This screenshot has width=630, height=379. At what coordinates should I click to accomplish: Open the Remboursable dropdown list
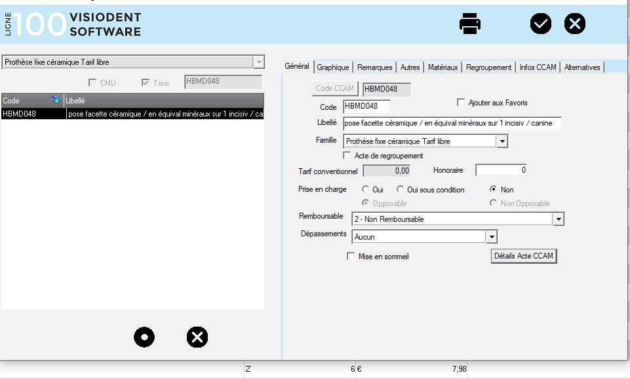pyautogui.click(x=558, y=219)
